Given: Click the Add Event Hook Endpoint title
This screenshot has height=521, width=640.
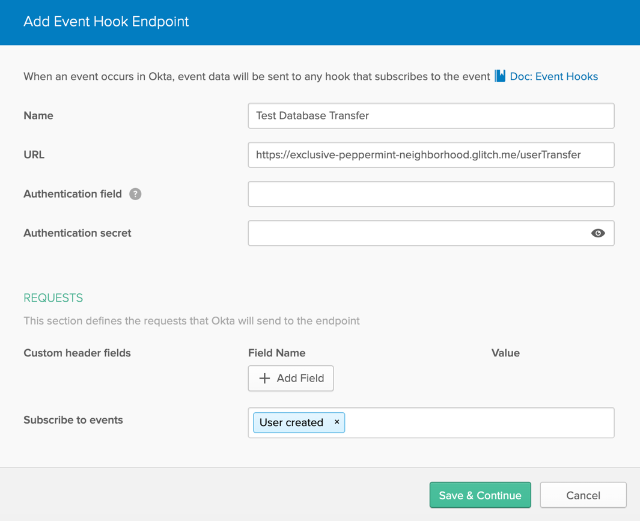Looking at the screenshot, I should click(106, 22).
